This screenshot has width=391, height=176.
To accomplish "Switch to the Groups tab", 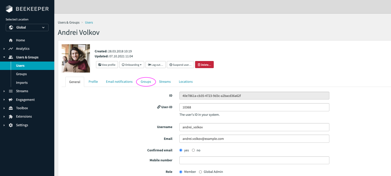I will pos(146,82).
